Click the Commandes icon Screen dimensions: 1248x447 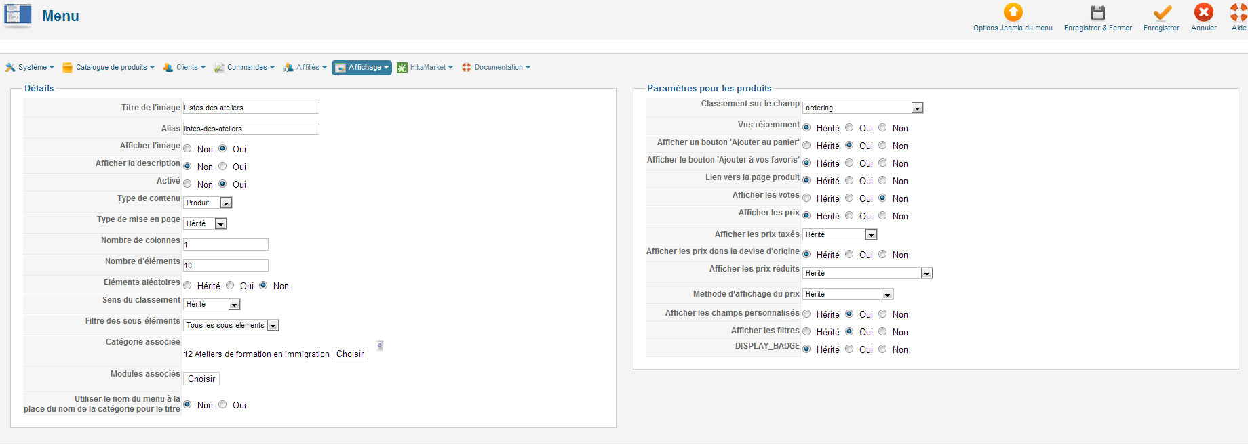point(219,67)
